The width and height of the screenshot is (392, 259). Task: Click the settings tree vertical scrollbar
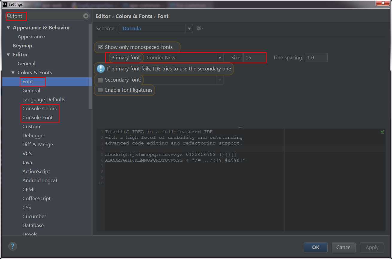[x=90, y=66]
